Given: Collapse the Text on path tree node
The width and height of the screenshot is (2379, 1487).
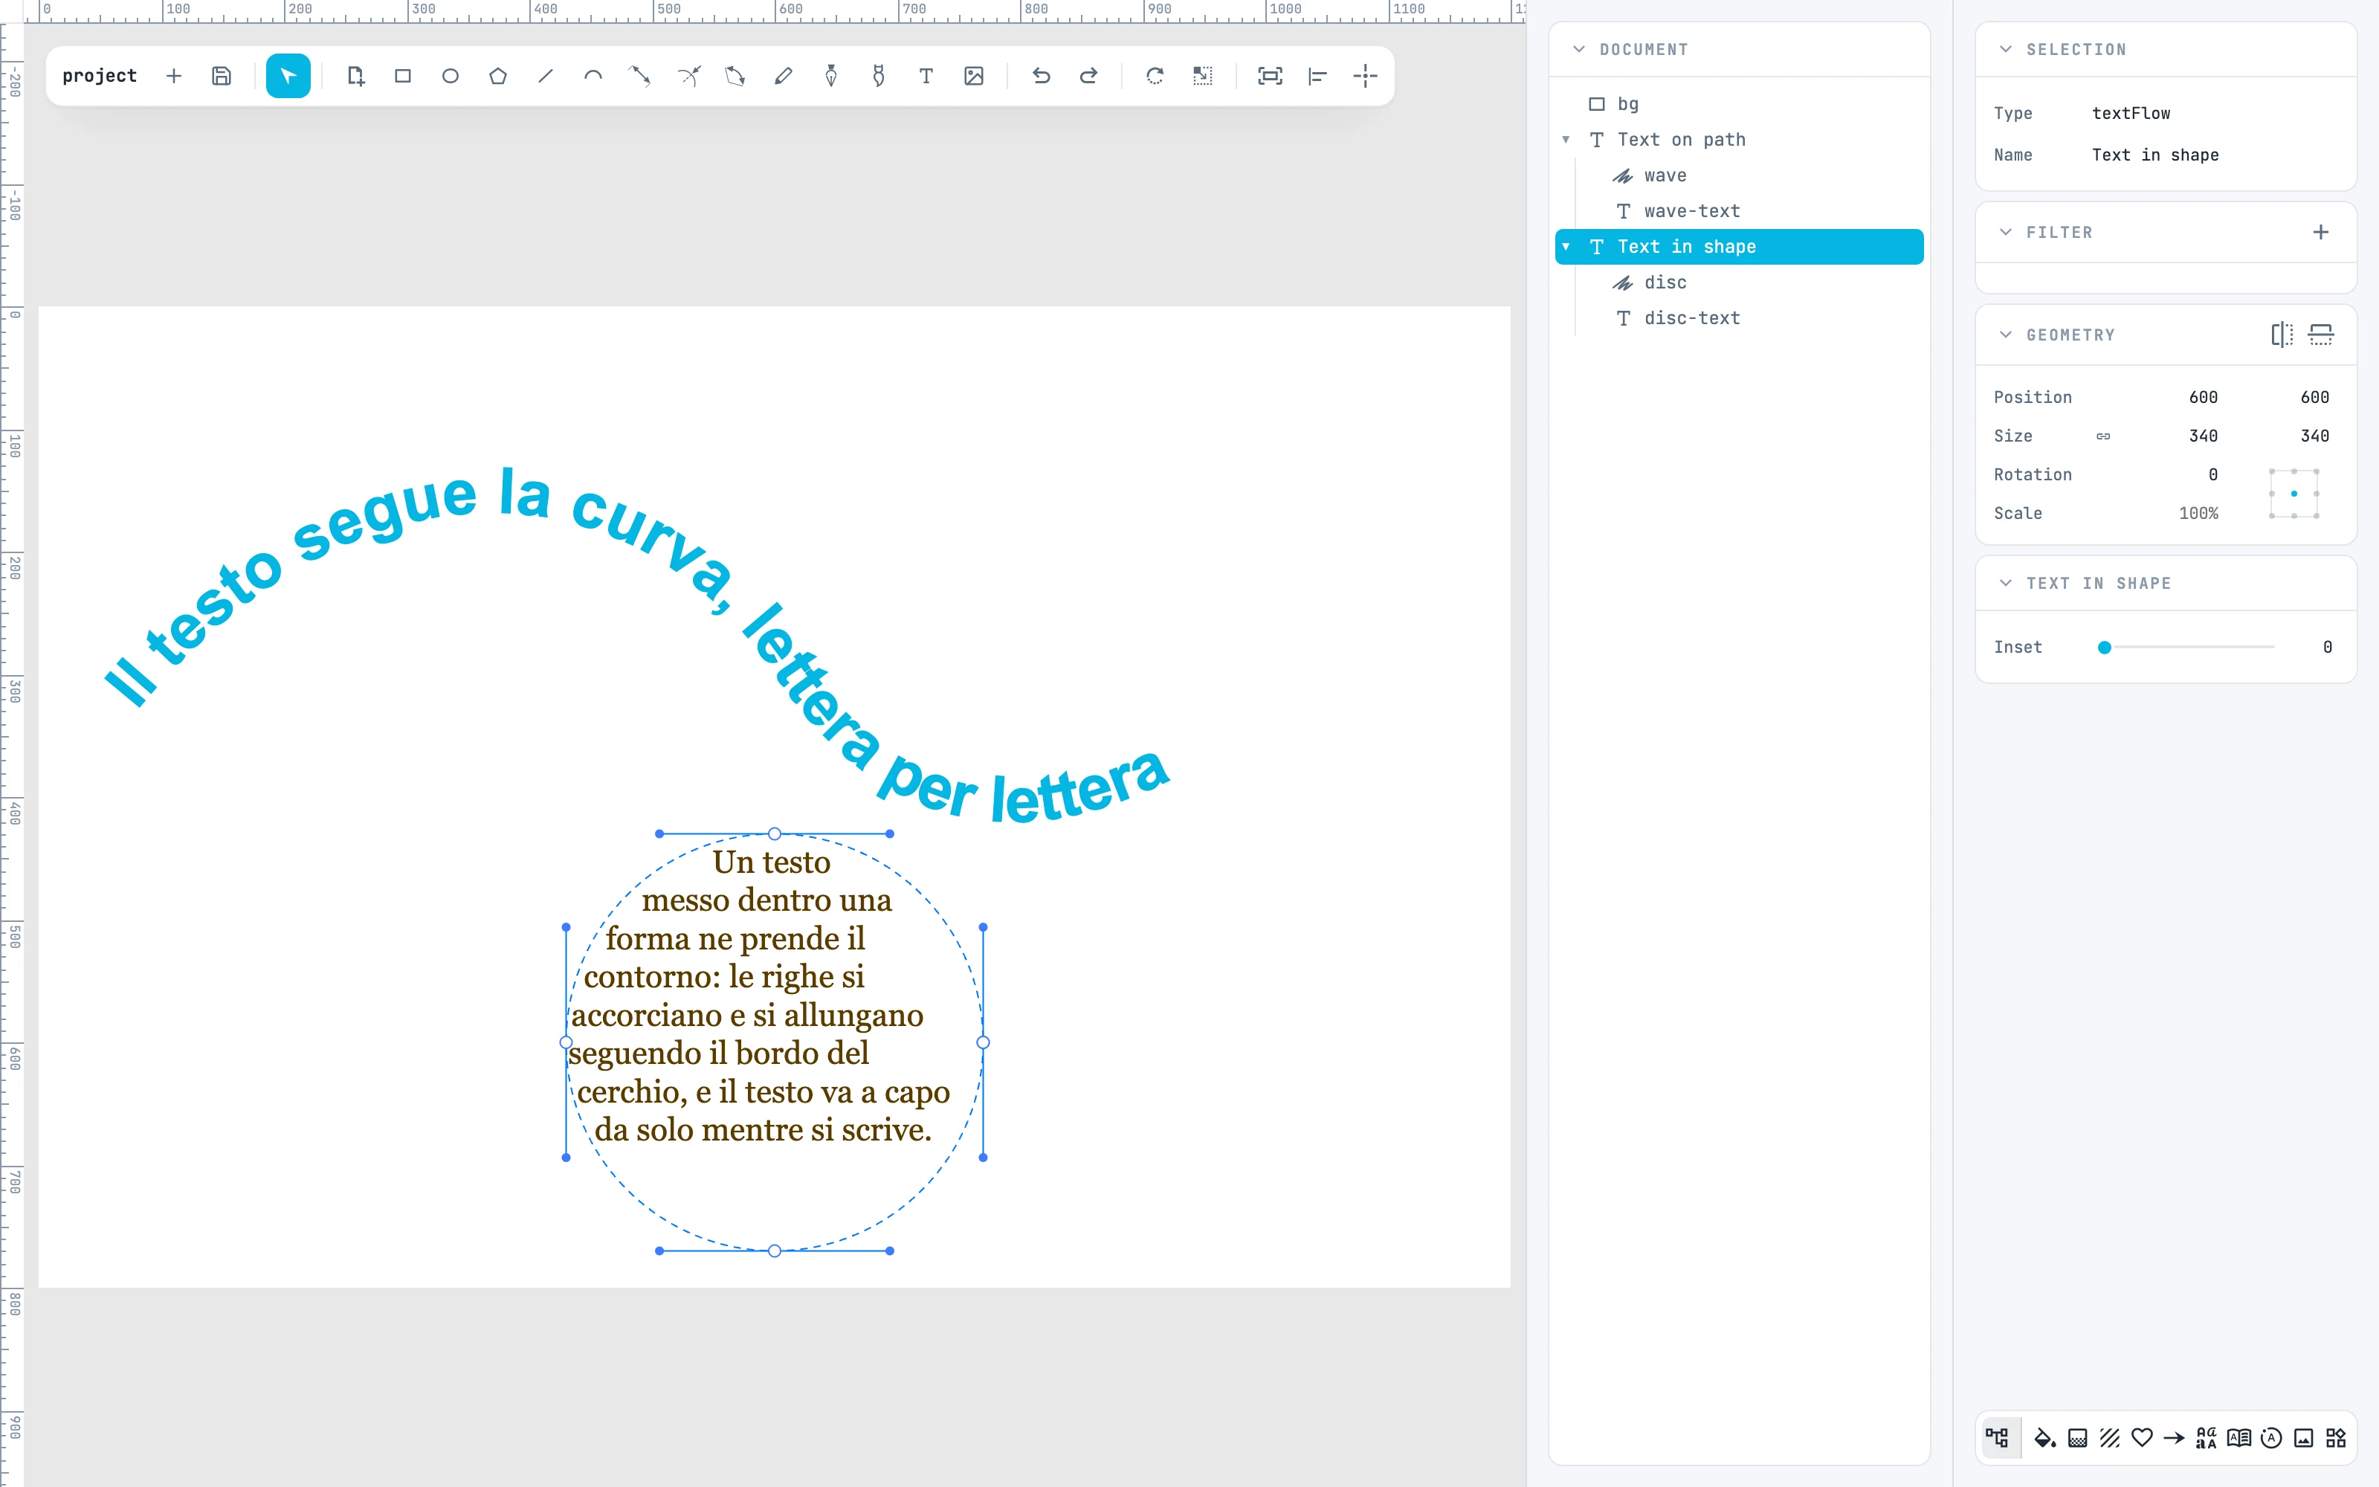Looking at the screenshot, I should click(x=1566, y=140).
